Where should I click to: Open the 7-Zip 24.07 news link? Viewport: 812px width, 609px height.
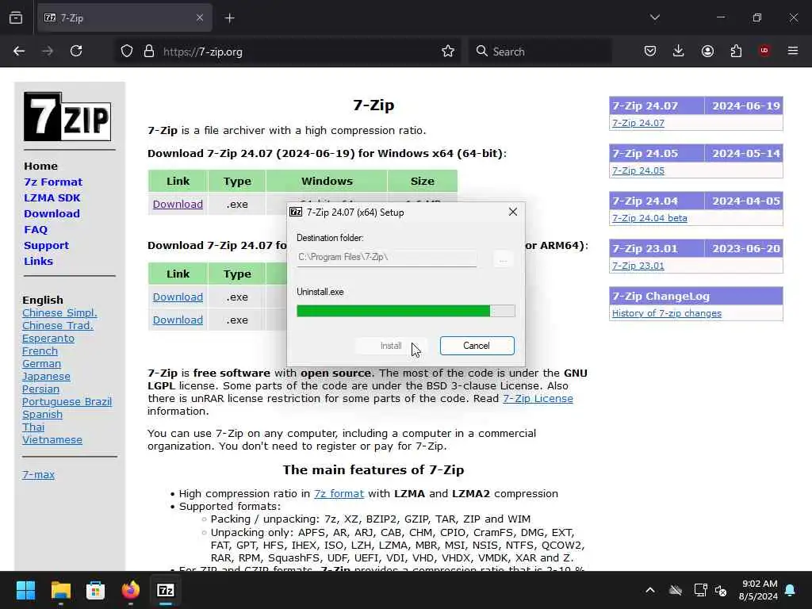coord(638,123)
